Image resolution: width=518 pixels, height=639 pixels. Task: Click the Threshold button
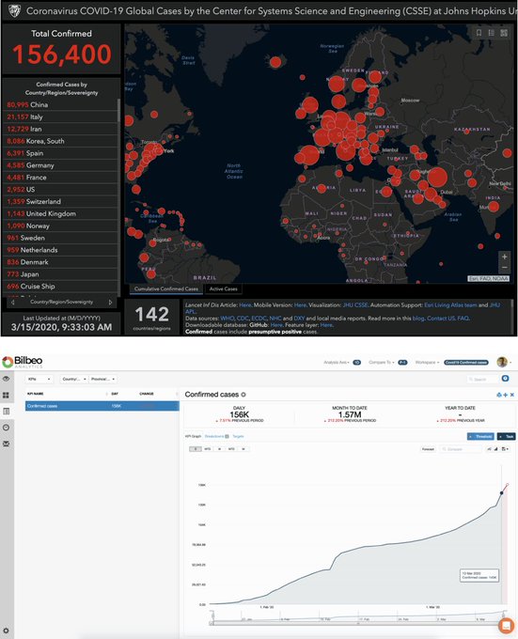480,436
